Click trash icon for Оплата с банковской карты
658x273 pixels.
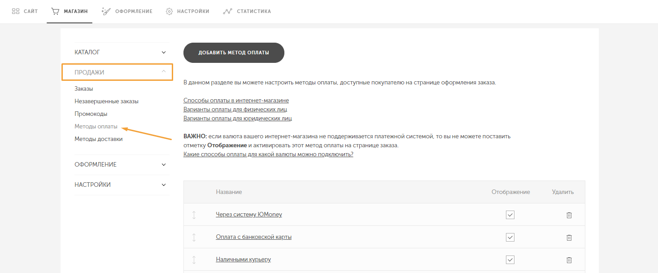(x=569, y=238)
